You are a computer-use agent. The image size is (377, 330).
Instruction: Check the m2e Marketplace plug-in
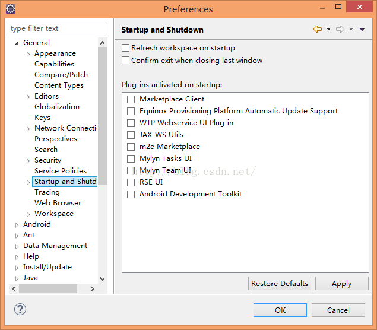click(x=131, y=147)
